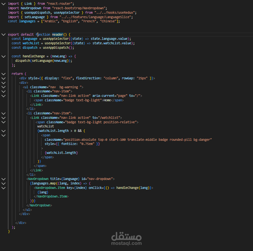Click handleChange in its const declaration

[33, 56]
